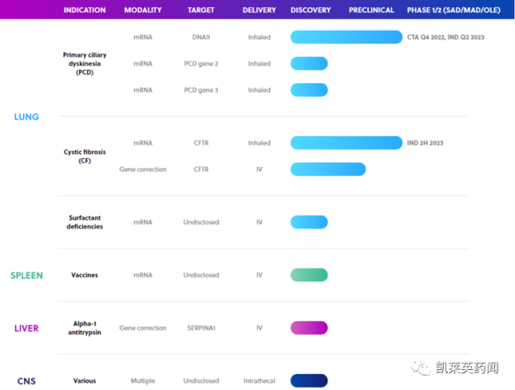515x390 pixels.
Task: Select the PRECLINICAL column header
Action: pos(371,10)
